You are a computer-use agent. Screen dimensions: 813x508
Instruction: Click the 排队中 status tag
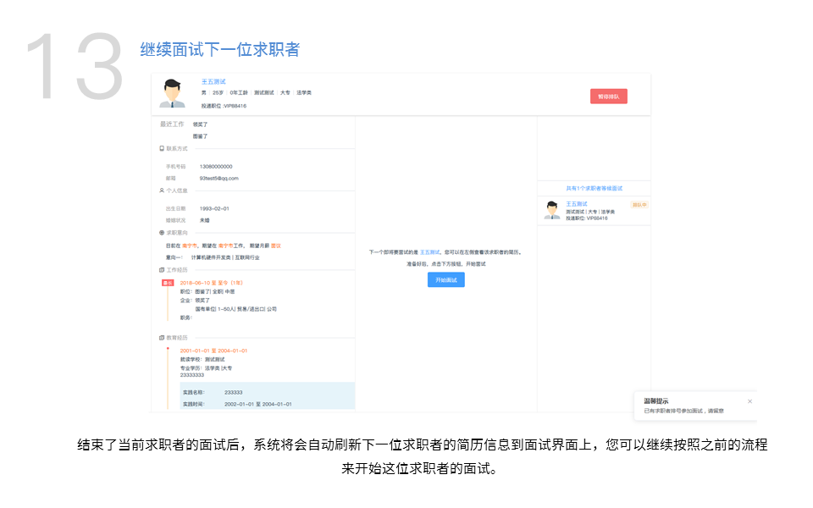[639, 205]
